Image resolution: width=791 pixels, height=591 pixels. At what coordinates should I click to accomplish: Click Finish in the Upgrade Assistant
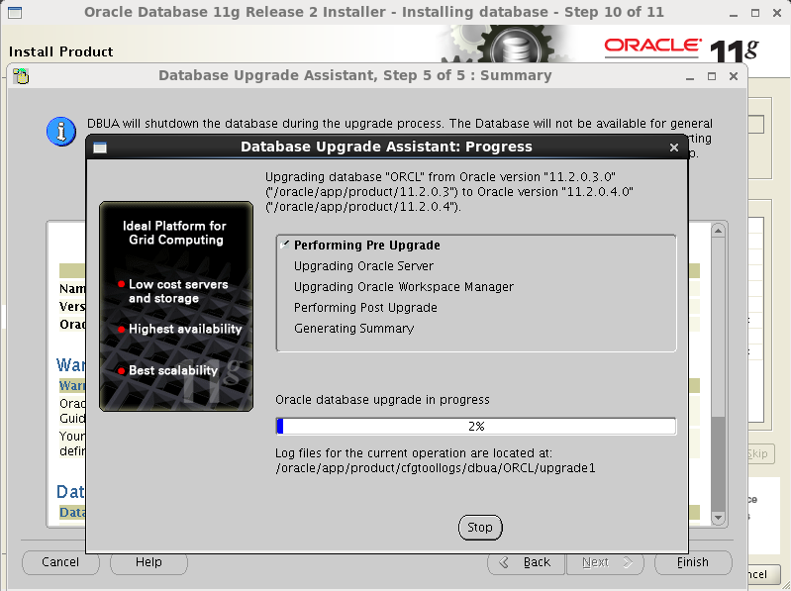pos(693,561)
